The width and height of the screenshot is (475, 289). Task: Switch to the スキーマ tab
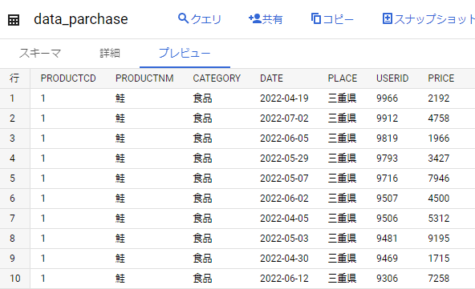coord(40,53)
